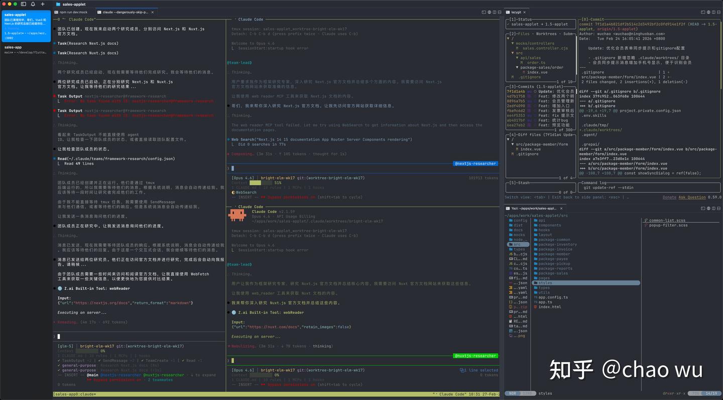This screenshot has width=723, height=400.
Task: Collapse the root / folder in Diff files
Action: pos(509,139)
